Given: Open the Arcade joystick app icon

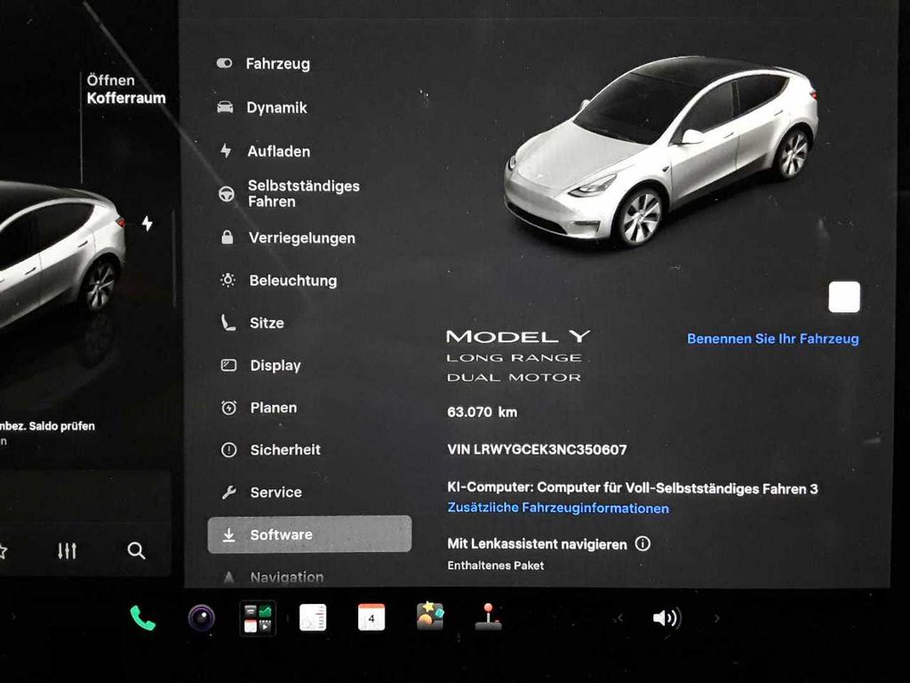Looking at the screenshot, I should [x=488, y=617].
